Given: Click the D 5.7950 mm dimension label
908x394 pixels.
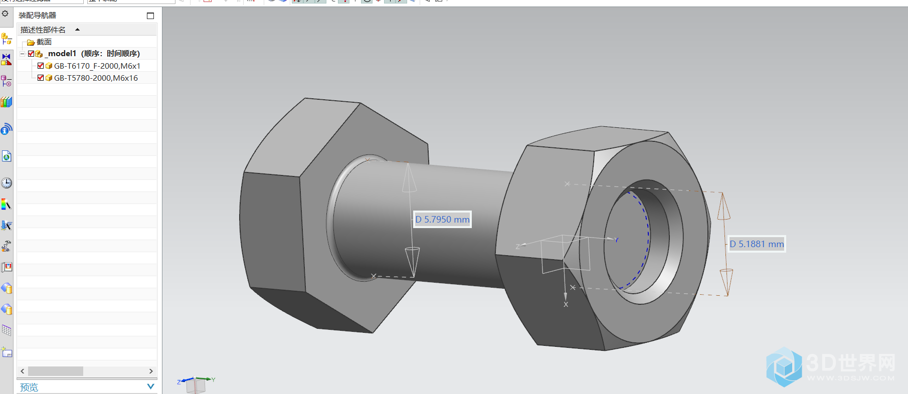Looking at the screenshot, I should pyautogui.click(x=442, y=220).
